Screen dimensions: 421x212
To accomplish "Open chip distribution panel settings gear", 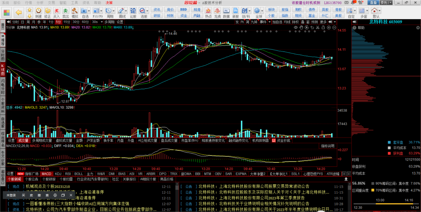I will [x=418, y=28].
